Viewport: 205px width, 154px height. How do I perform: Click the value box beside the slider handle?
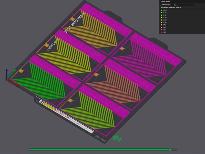pos(174,150)
